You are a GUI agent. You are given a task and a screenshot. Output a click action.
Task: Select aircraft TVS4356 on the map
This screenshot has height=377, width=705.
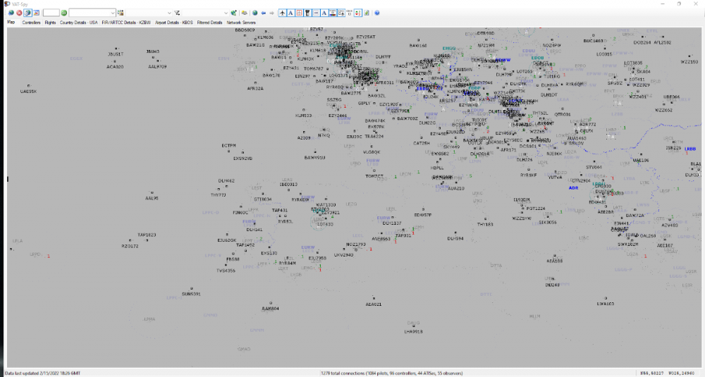[226, 271]
